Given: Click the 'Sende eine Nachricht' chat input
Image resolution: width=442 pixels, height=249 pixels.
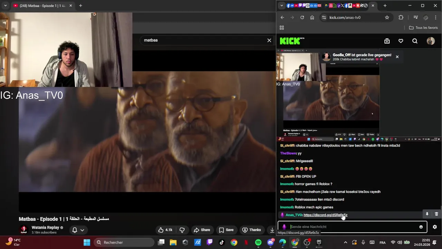Looking at the screenshot, I should click(352, 227).
